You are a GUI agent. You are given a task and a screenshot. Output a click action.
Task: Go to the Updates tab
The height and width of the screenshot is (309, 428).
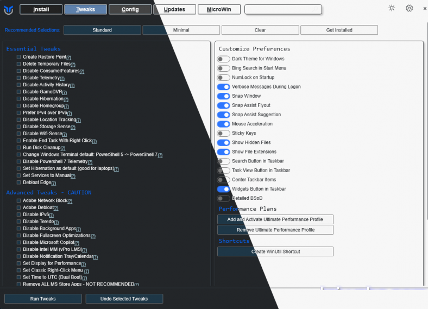click(174, 9)
